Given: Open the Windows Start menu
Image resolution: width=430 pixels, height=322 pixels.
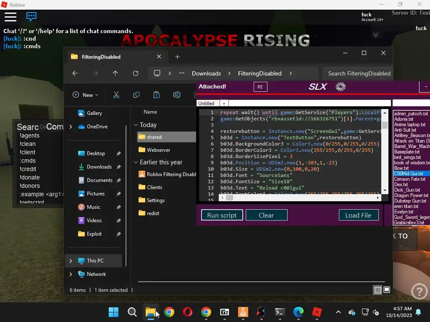Looking at the screenshot, I should (x=113, y=312).
